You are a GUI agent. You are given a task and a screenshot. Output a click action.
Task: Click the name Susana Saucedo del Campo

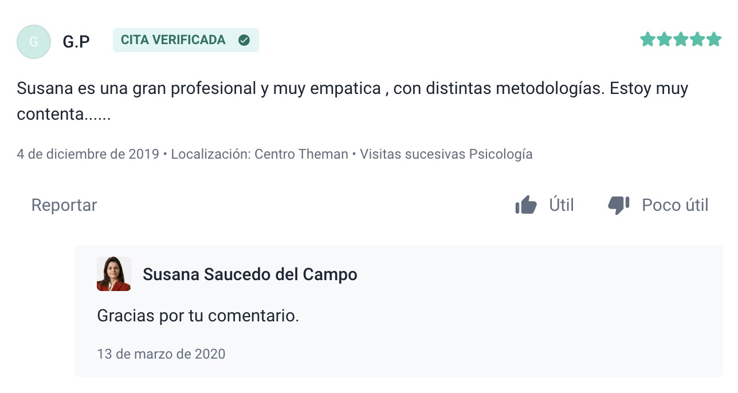coord(250,274)
